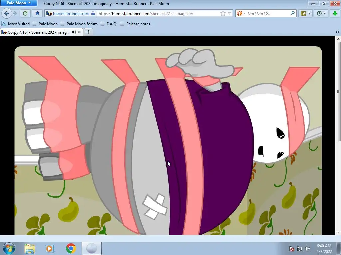341x255 pixels.
Task: Click the Show desktop taskbar strip
Action: 339,248
